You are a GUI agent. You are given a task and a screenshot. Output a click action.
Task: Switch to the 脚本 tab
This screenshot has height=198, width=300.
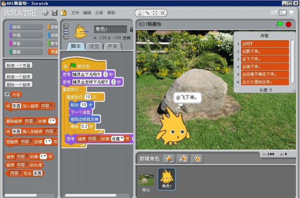(76, 46)
